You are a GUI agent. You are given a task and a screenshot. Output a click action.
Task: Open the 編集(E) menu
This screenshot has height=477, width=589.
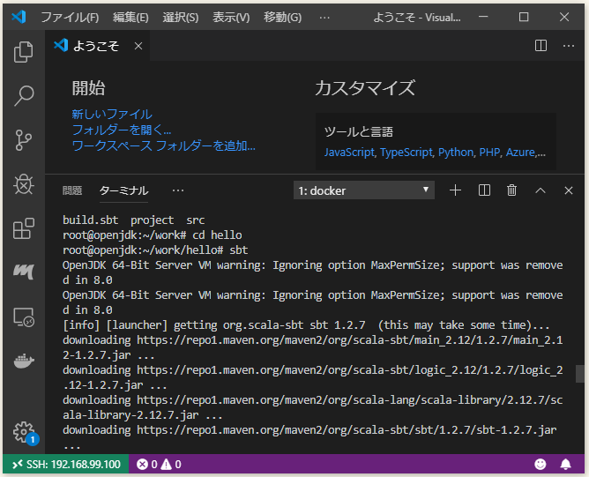130,18
